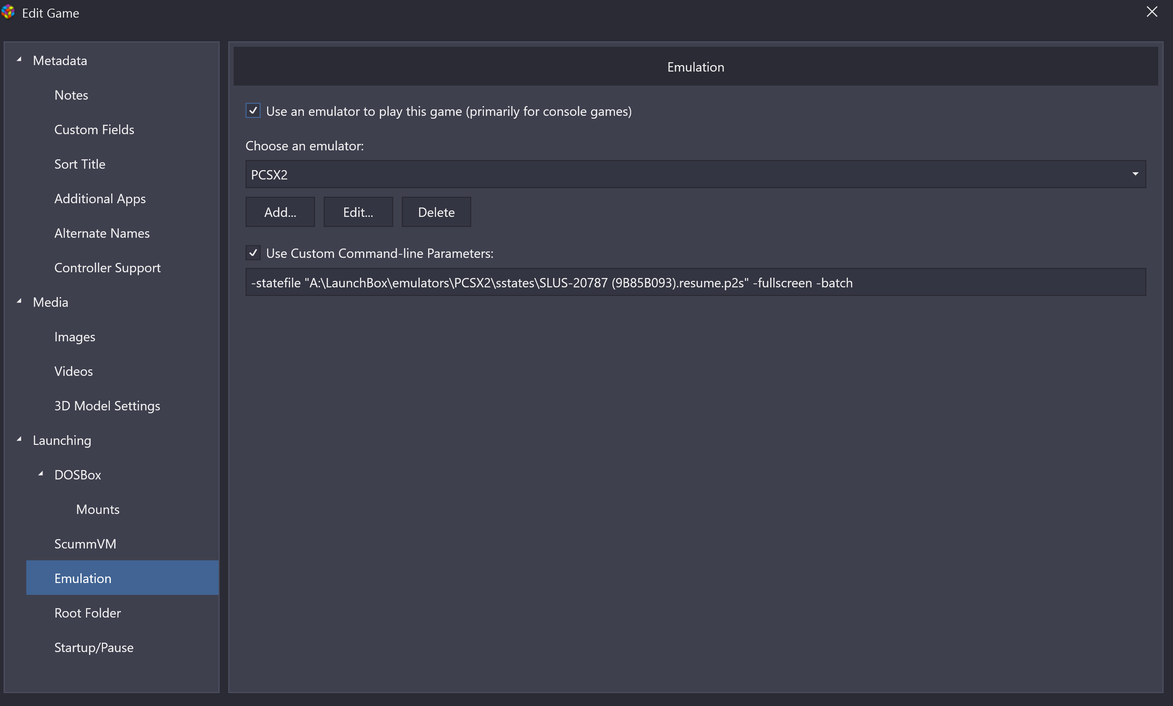
Task: Open the Notes page
Action: pyautogui.click(x=71, y=95)
